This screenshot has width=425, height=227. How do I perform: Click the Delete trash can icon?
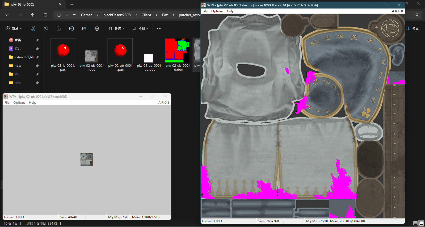point(97,28)
